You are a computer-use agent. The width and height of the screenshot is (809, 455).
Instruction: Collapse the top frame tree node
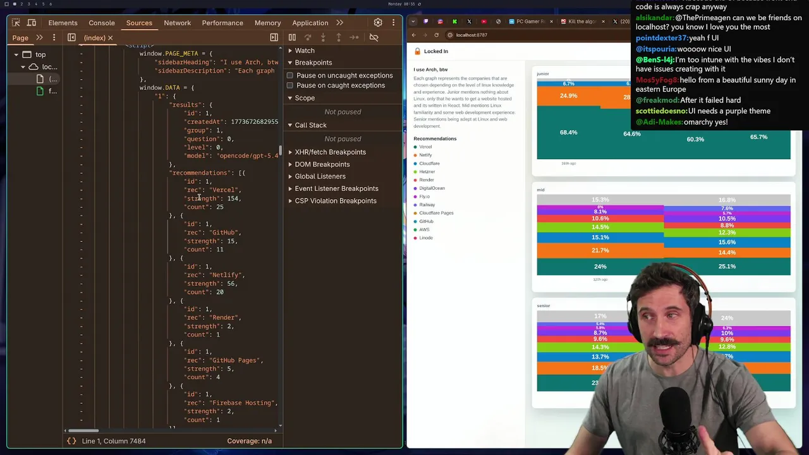16,55
